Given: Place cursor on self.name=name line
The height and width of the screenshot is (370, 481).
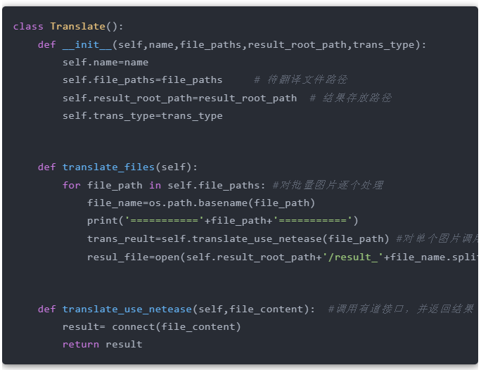Looking at the screenshot, I should coord(105,62).
